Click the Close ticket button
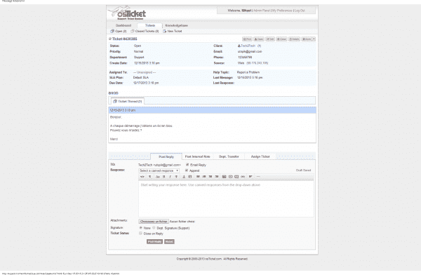 (x=282, y=39)
